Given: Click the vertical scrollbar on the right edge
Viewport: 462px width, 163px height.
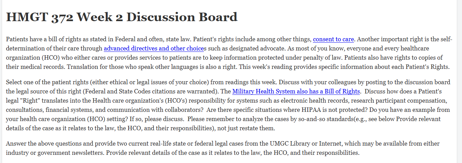Looking at the screenshot, I should click(459, 81).
